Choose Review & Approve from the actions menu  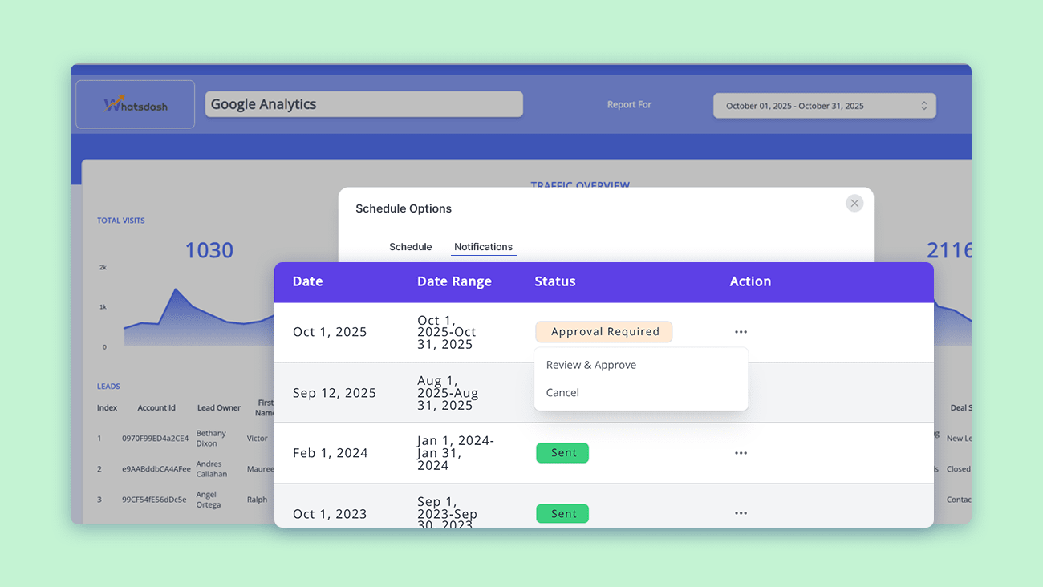coord(590,365)
